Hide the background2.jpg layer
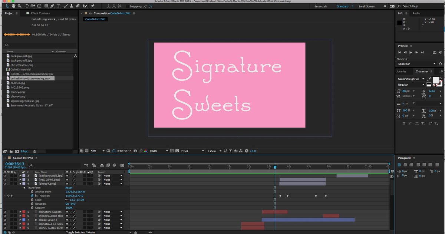The width and height of the screenshot is (445, 234). coord(5,175)
